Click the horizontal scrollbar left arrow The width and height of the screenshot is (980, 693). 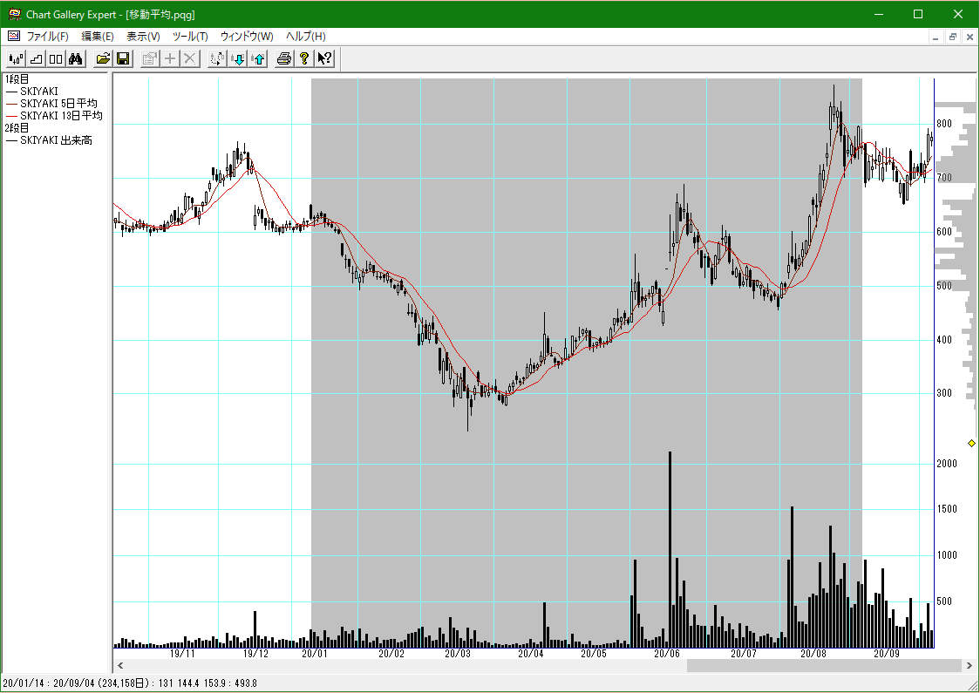(120, 665)
